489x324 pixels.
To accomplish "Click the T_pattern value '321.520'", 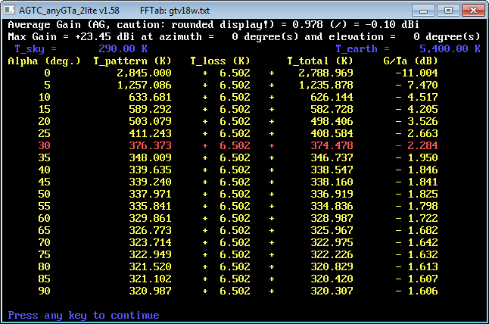I will coord(150,267).
